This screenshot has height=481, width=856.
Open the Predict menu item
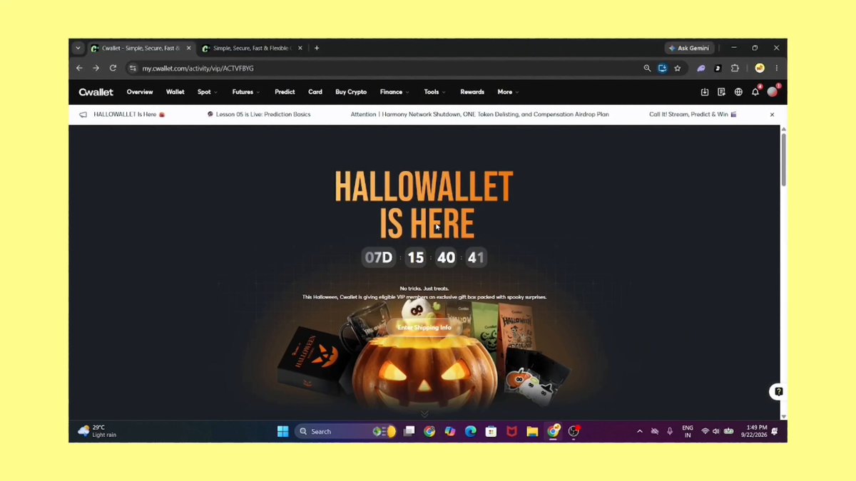coord(285,92)
